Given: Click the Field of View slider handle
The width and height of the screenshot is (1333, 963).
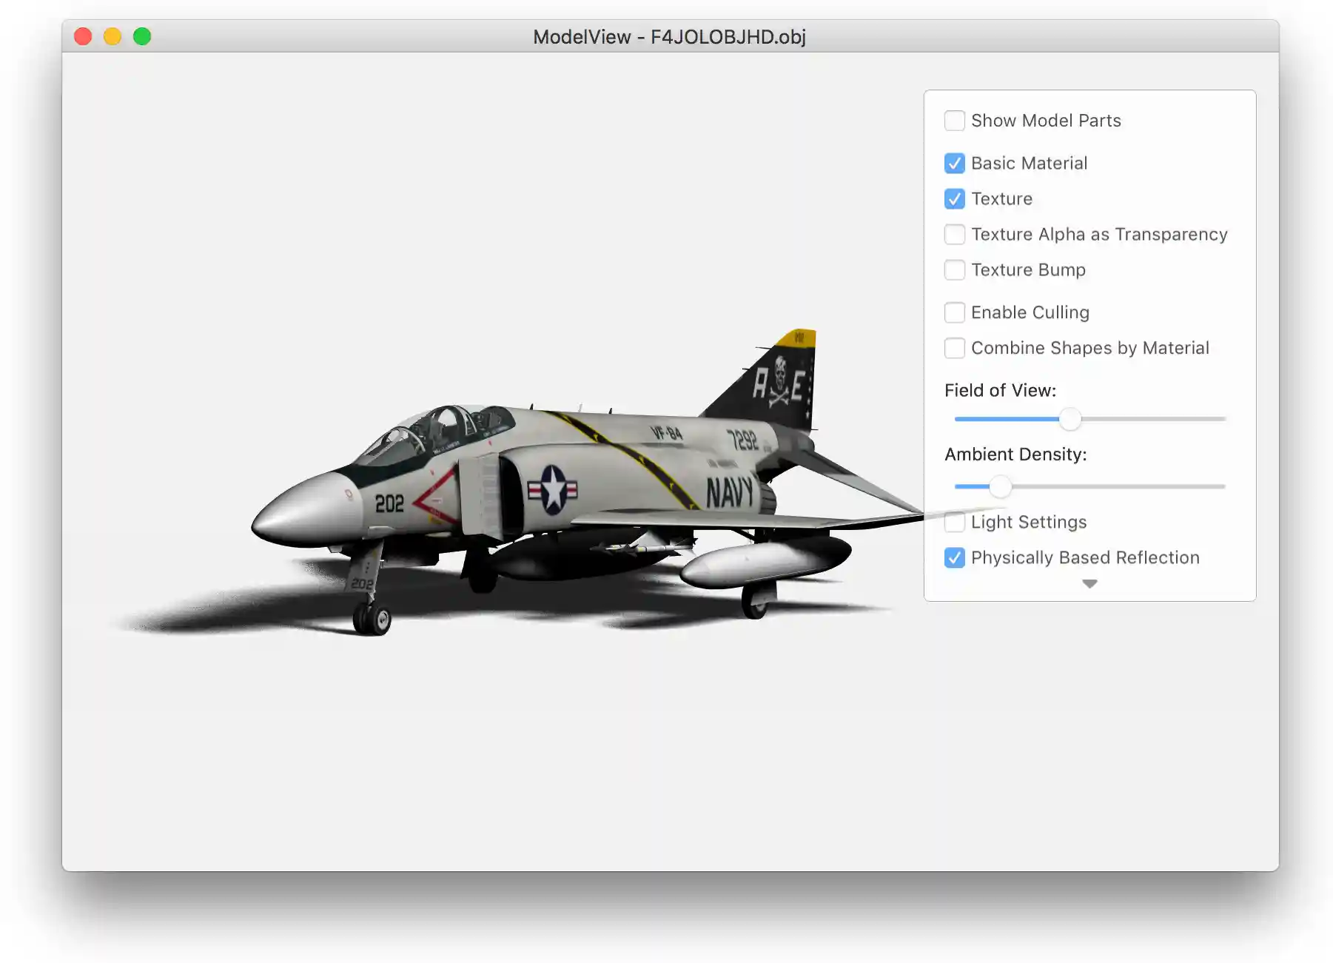Looking at the screenshot, I should 1070,420.
